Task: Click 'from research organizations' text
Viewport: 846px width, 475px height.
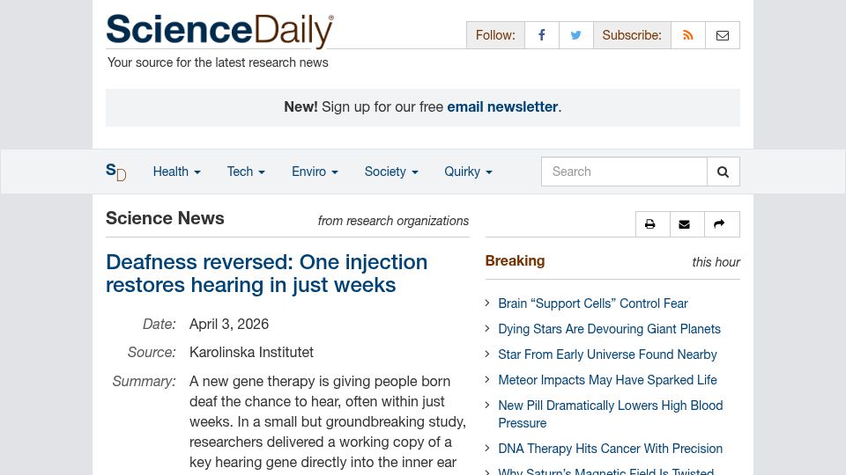Action: 393,221
